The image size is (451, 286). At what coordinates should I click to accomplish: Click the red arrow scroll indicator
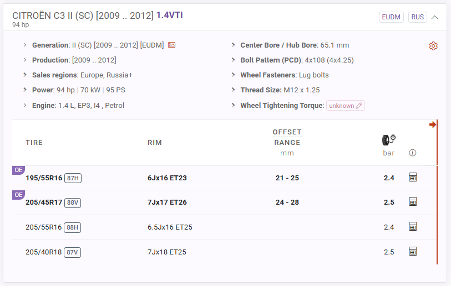point(433,124)
